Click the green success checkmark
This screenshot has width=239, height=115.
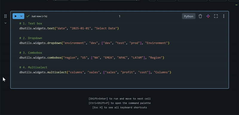(x=28, y=16)
